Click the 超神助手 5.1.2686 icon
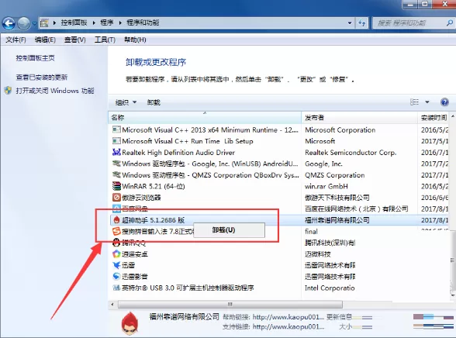The width and height of the screenshot is (456, 338). (116, 220)
